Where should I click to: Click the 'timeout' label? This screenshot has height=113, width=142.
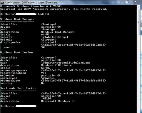click(6, 47)
